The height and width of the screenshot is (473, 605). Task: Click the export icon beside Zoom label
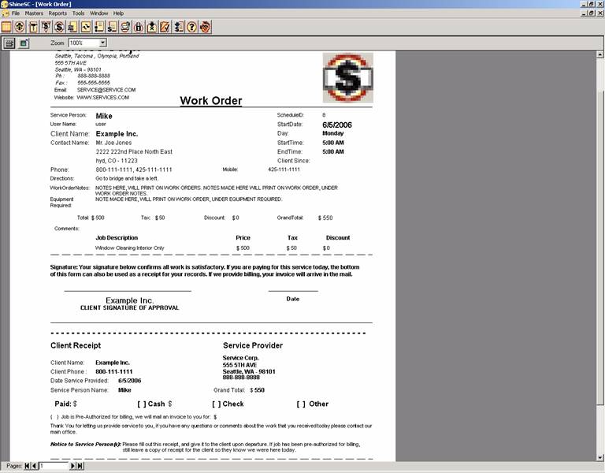[x=24, y=43]
